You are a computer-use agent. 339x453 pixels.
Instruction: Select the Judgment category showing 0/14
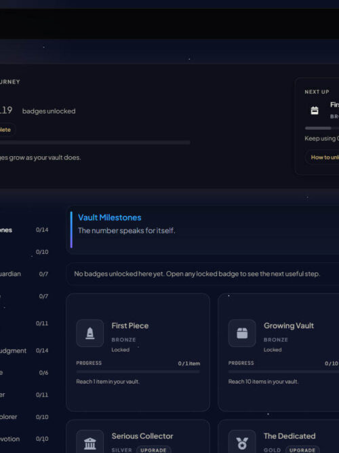[x=24, y=350]
